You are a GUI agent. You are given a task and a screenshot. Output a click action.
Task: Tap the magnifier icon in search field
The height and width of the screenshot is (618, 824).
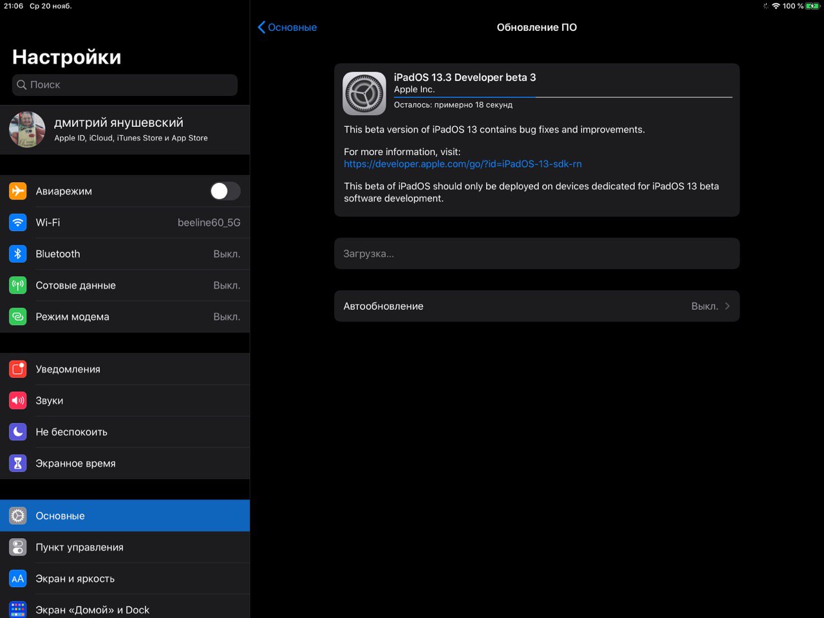click(x=22, y=85)
